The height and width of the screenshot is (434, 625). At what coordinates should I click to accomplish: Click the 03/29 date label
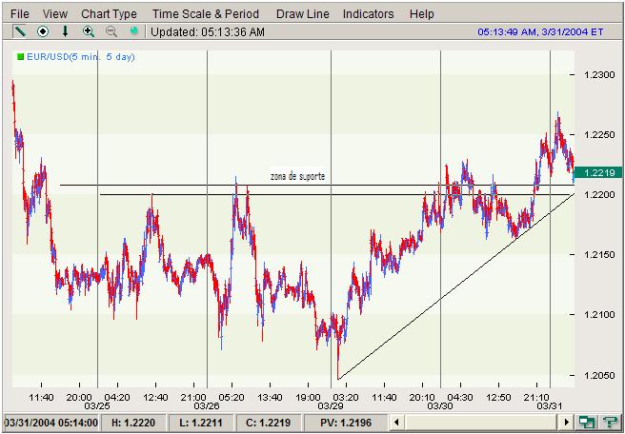(331, 405)
